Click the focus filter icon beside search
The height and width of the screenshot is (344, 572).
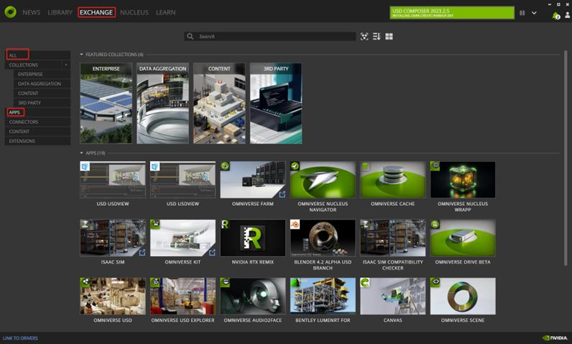364,36
